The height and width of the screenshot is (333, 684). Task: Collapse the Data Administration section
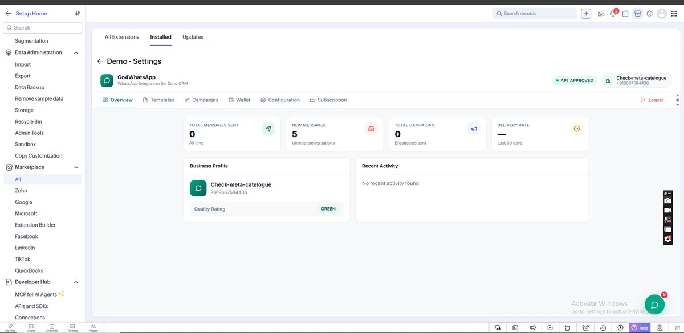(x=76, y=52)
